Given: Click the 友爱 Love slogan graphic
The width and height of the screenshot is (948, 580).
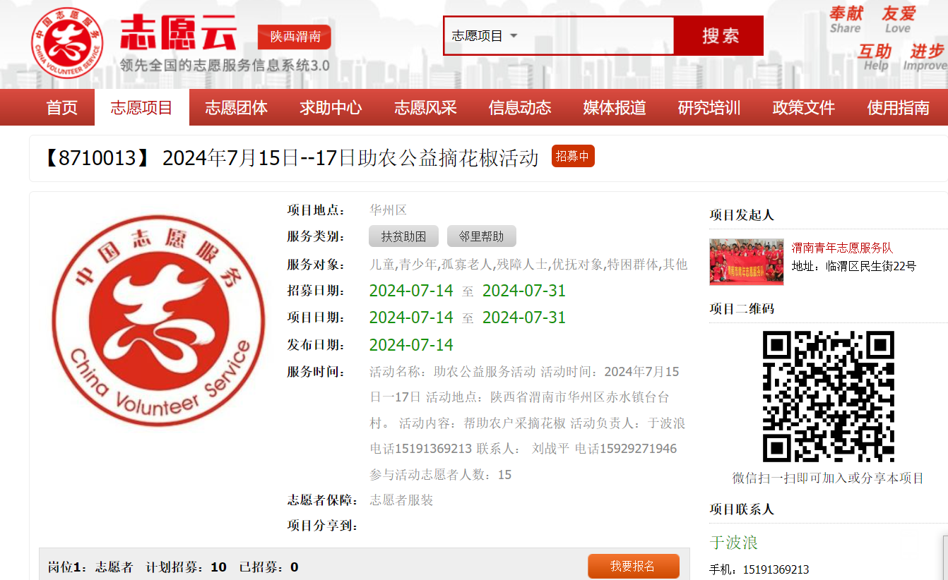Looking at the screenshot, I should (898, 20).
